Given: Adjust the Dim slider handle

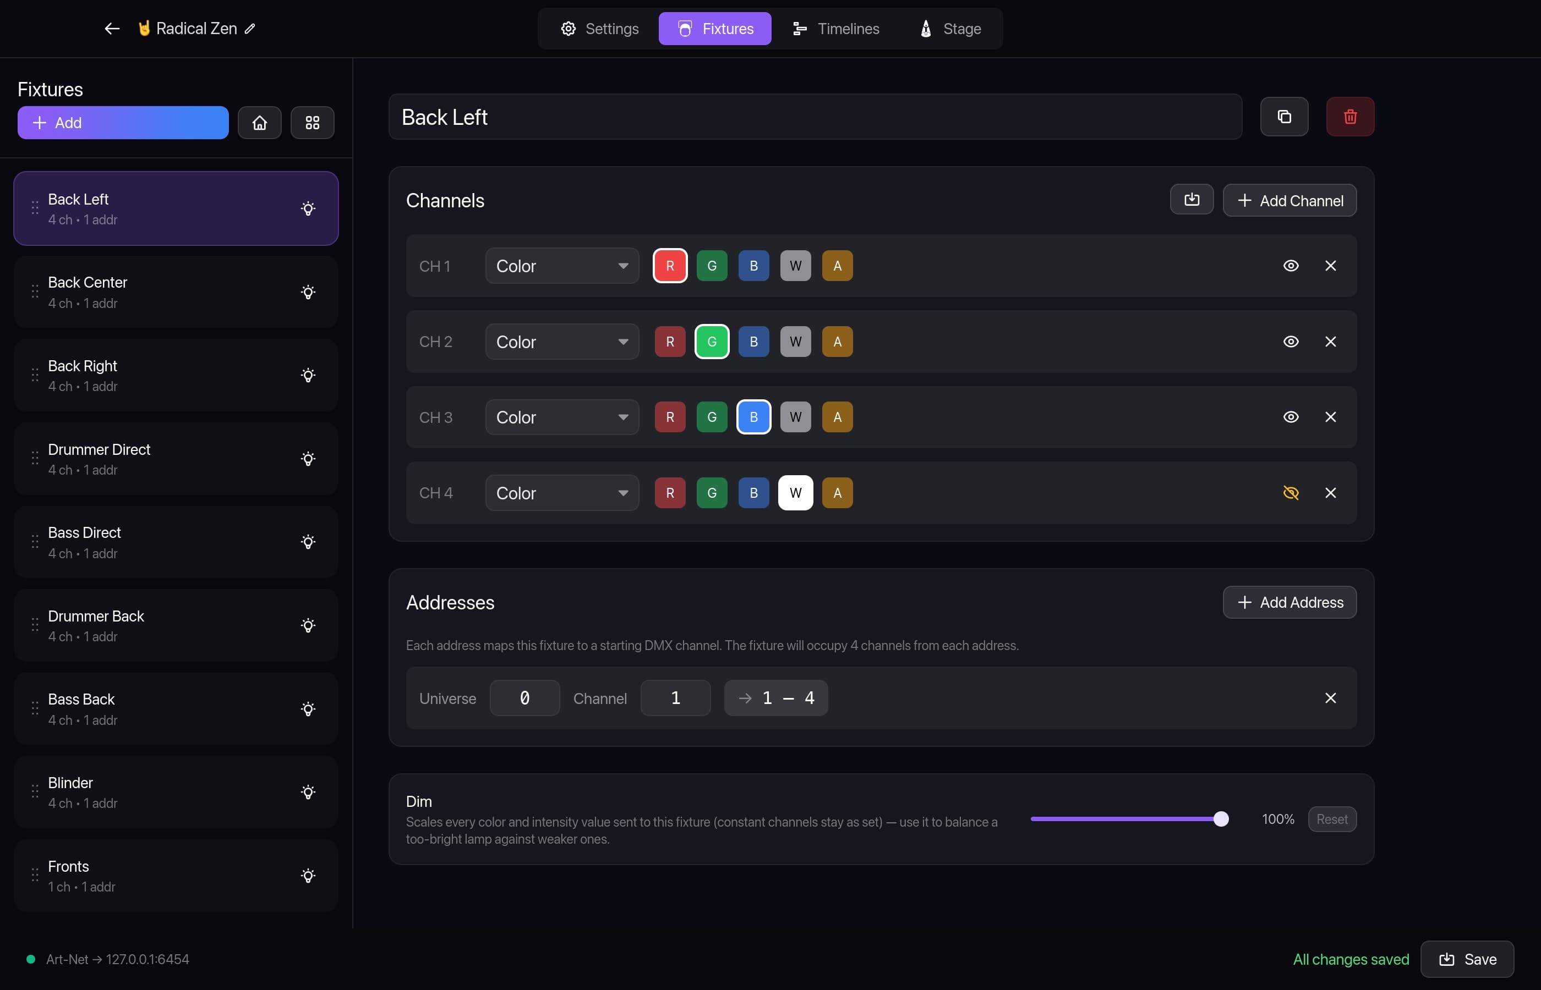Looking at the screenshot, I should click(x=1220, y=819).
